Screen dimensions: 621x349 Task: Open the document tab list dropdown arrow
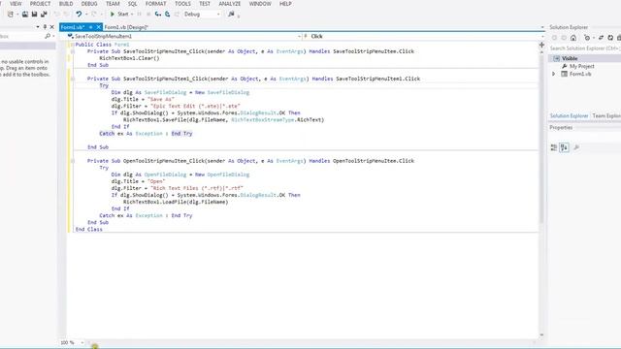[x=542, y=27]
